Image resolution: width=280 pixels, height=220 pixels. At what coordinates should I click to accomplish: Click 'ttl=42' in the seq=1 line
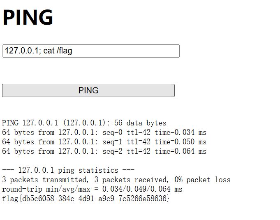click(x=139, y=142)
